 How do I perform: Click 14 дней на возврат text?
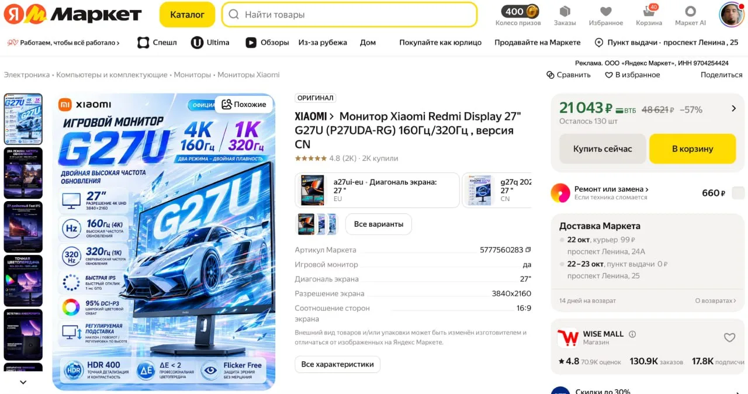587,300
